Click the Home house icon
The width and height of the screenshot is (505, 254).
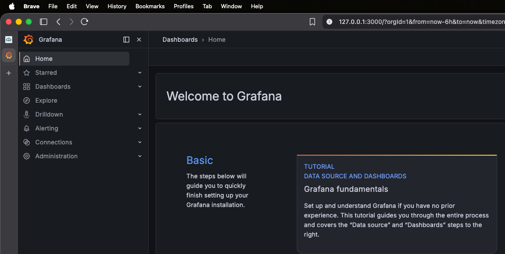(27, 59)
